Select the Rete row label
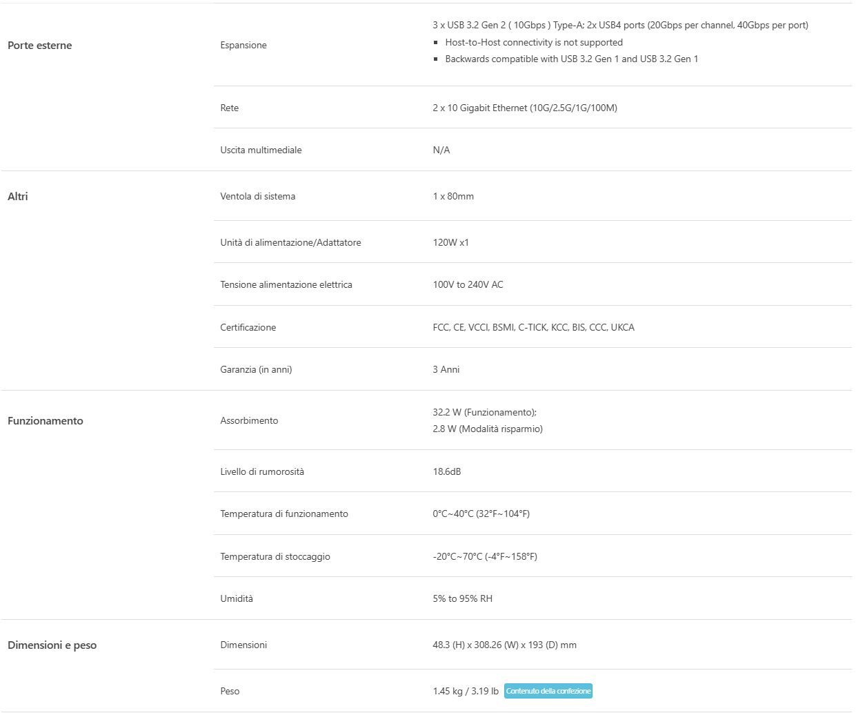Screen dimensions: 865x713 [229, 108]
